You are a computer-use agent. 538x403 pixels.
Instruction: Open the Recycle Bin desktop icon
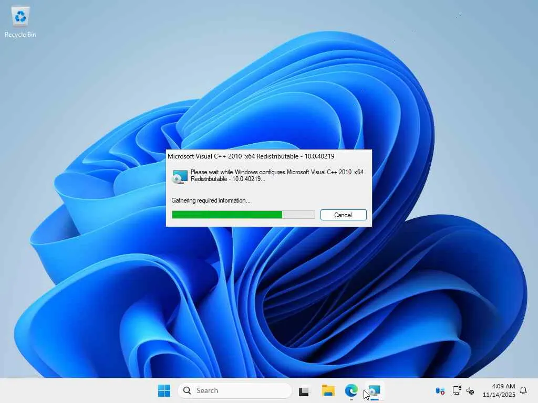click(20, 22)
